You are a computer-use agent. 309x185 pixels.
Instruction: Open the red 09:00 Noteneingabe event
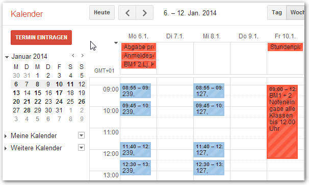[x=282, y=122]
